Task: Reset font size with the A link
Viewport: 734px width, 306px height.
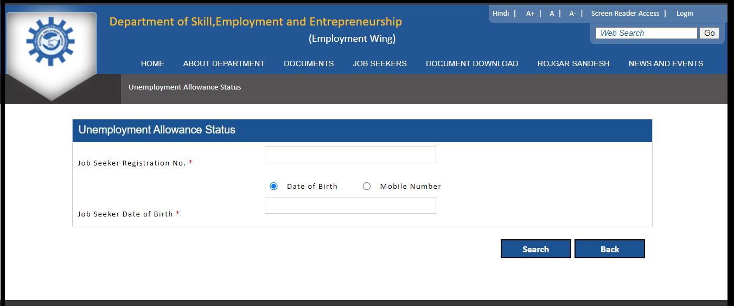Action: 552,14
